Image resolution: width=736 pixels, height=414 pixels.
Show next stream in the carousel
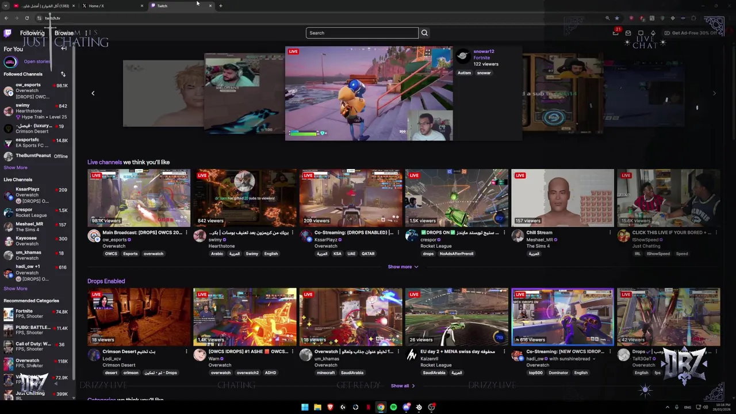coord(714,93)
